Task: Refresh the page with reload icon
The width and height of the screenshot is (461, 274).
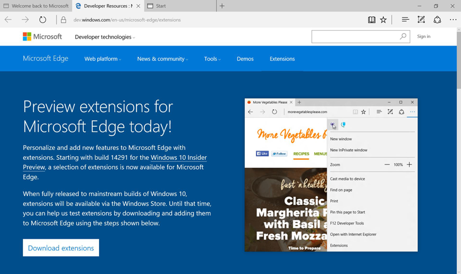Action: 43,20
